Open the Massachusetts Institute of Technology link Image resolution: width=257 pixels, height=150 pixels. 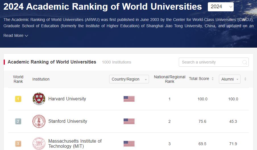[75, 143]
